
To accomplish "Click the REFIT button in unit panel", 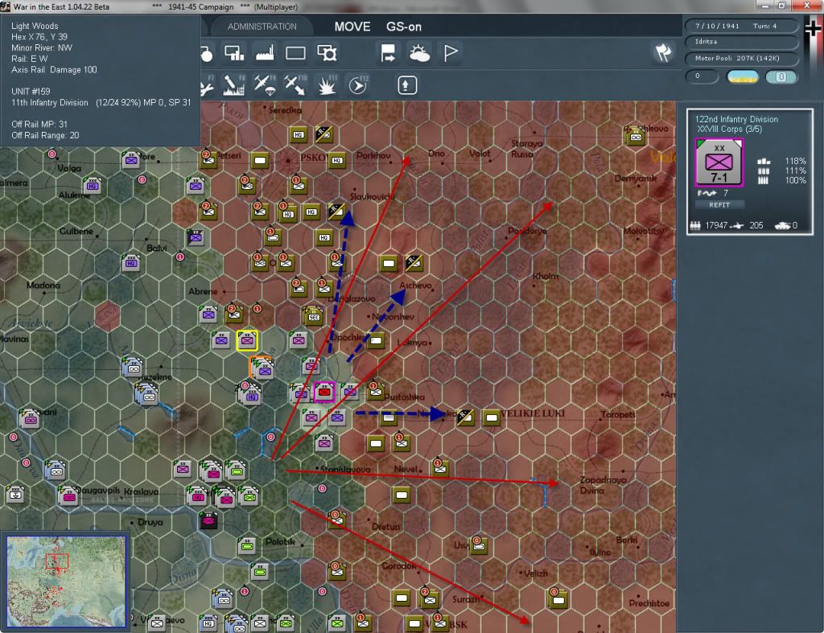I will coord(719,205).
